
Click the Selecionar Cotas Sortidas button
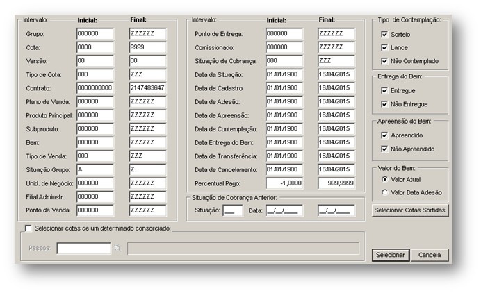410,210
